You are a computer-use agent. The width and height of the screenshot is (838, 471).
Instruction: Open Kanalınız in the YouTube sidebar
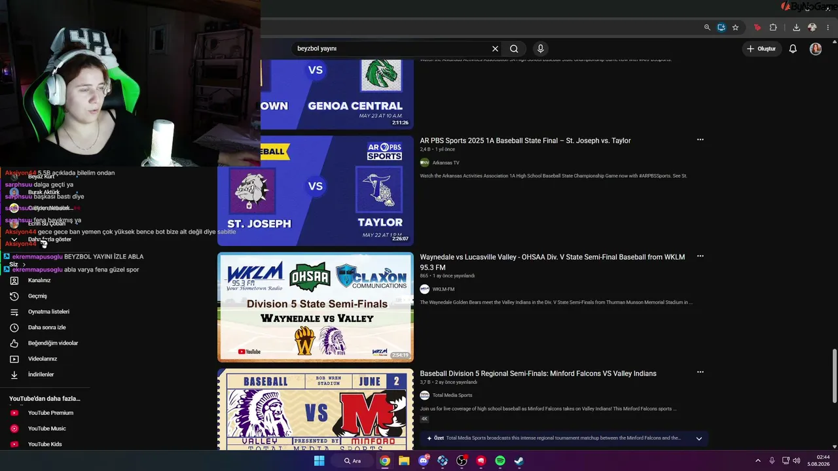(x=39, y=280)
